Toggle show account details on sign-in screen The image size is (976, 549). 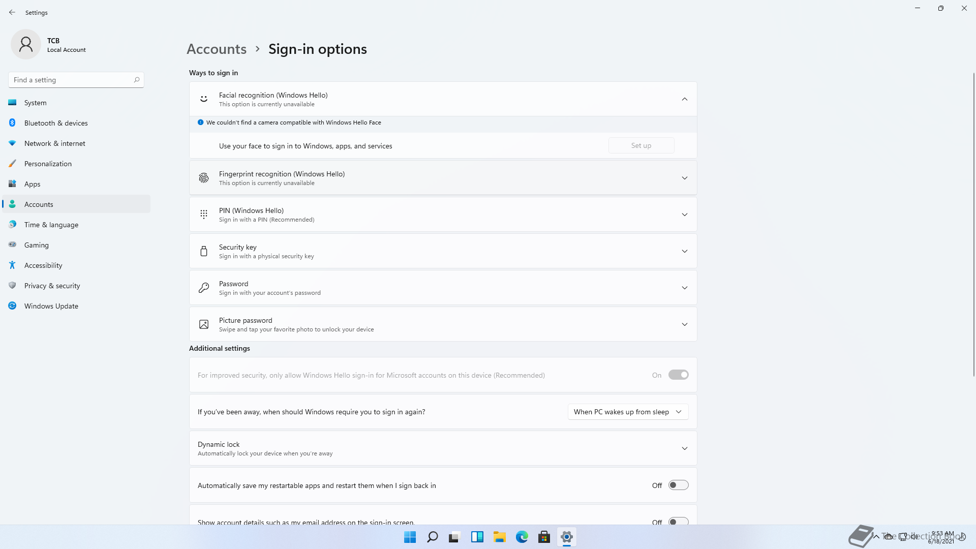coord(678,522)
